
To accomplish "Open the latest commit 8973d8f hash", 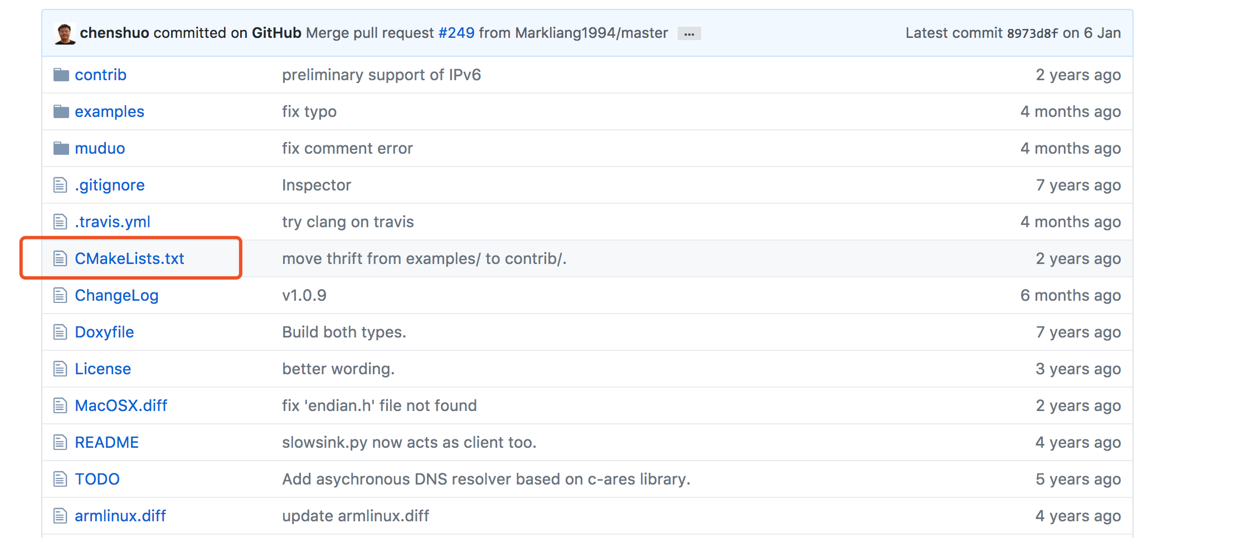I will point(1032,33).
